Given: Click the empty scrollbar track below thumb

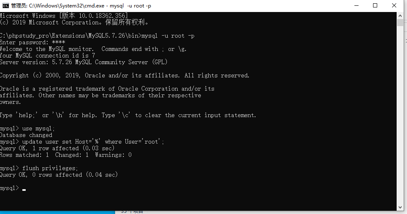Looking at the screenshot, I should 400,115.
